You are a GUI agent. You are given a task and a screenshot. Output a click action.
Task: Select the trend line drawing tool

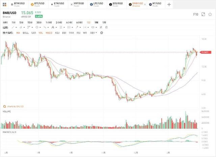point(13,27)
